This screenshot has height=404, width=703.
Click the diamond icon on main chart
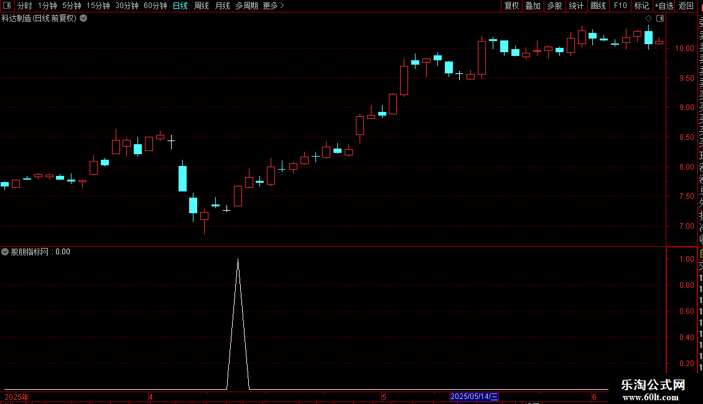(x=648, y=19)
